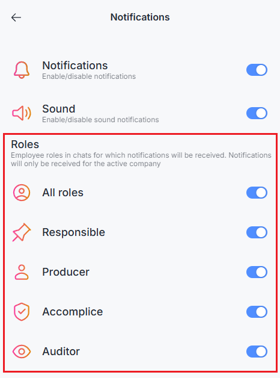Click the bell notifications icon
The width and height of the screenshot is (280, 378).
coord(22,70)
